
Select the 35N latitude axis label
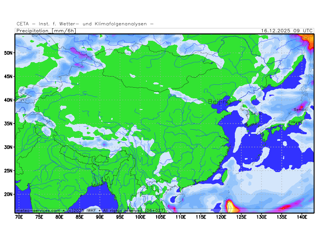[x=8, y=124]
